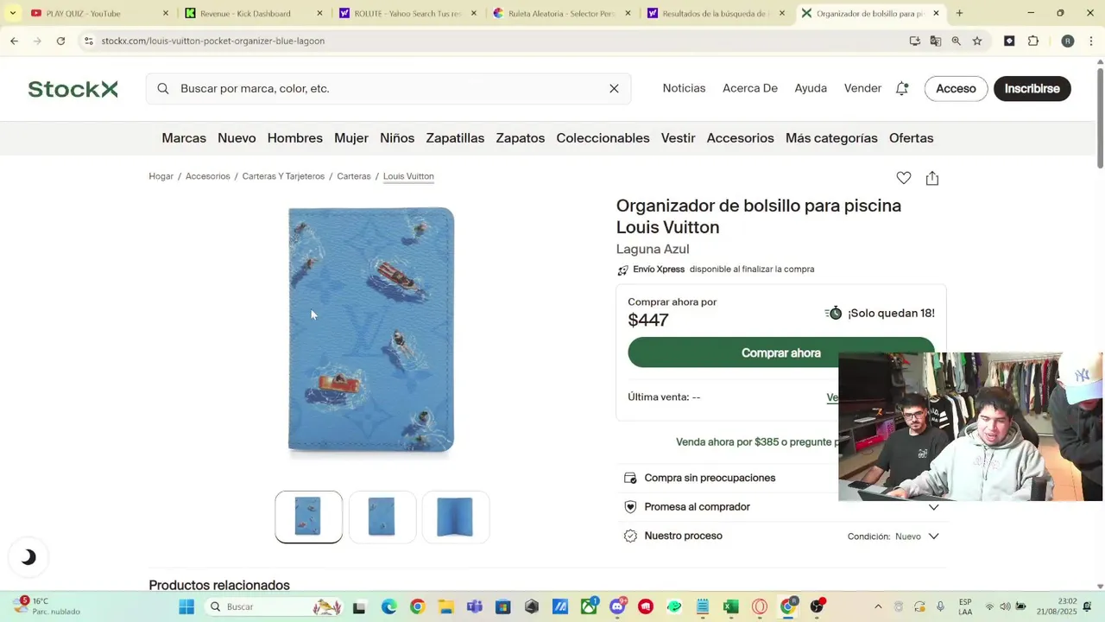Show hidden system tray icons
Image resolution: width=1105 pixels, height=622 pixels.
point(878,606)
